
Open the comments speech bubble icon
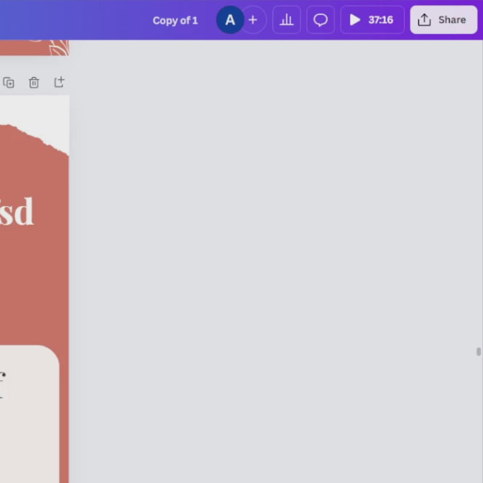coord(321,20)
